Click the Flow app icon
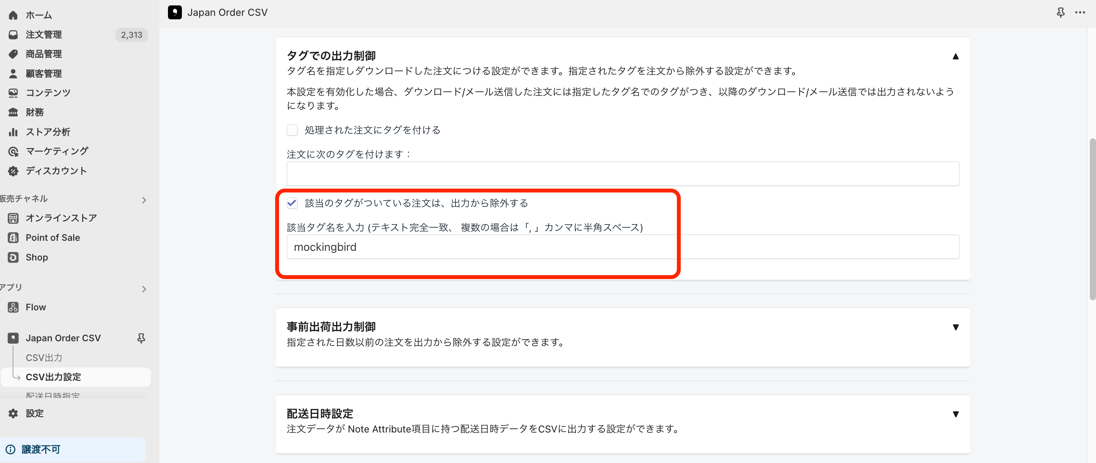1096x463 pixels. (13, 308)
